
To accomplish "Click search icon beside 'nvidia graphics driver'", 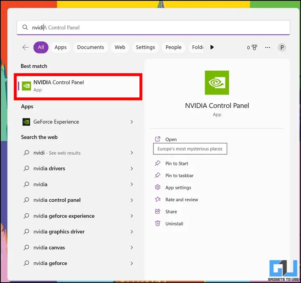I will 26,232.
